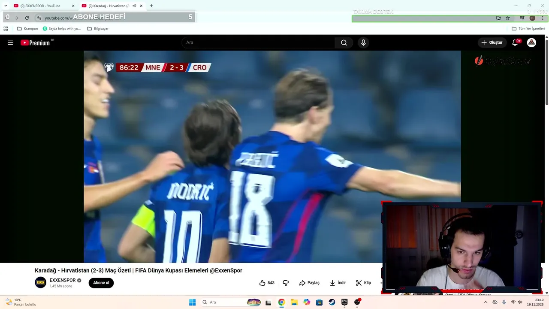Open a new browser tab

pos(151,6)
